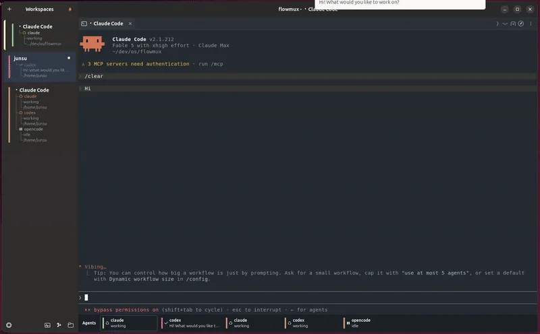The image size is (540, 334).
Task: Select the Claude Code terminal tab
Action: [107, 24]
